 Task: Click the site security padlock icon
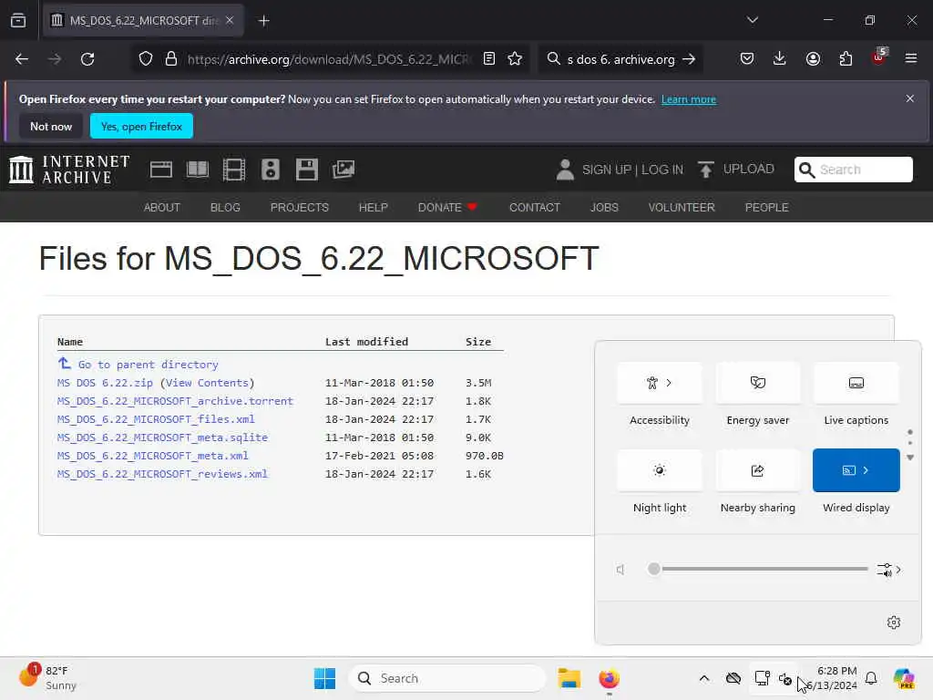tap(171, 59)
